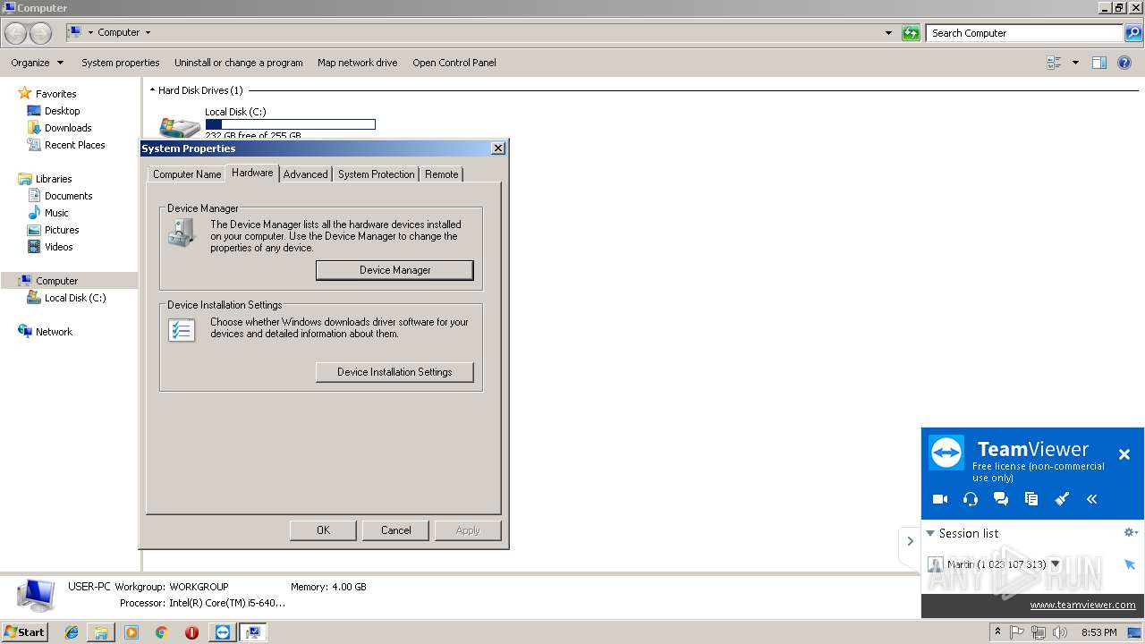The image size is (1145, 644).
Task: Collapse the Session list triangle
Action: [x=930, y=533]
